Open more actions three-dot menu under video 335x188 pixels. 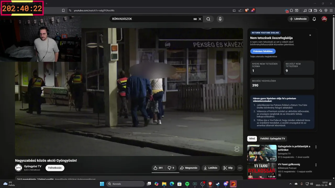pos(240,168)
